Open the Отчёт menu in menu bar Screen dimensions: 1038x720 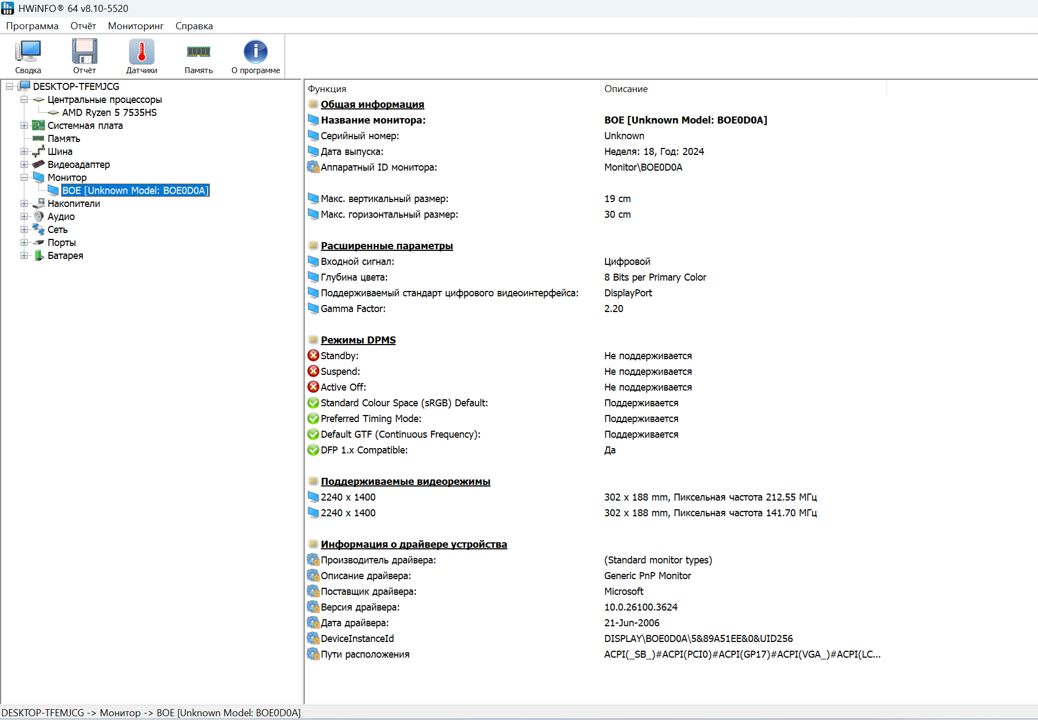tap(83, 26)
